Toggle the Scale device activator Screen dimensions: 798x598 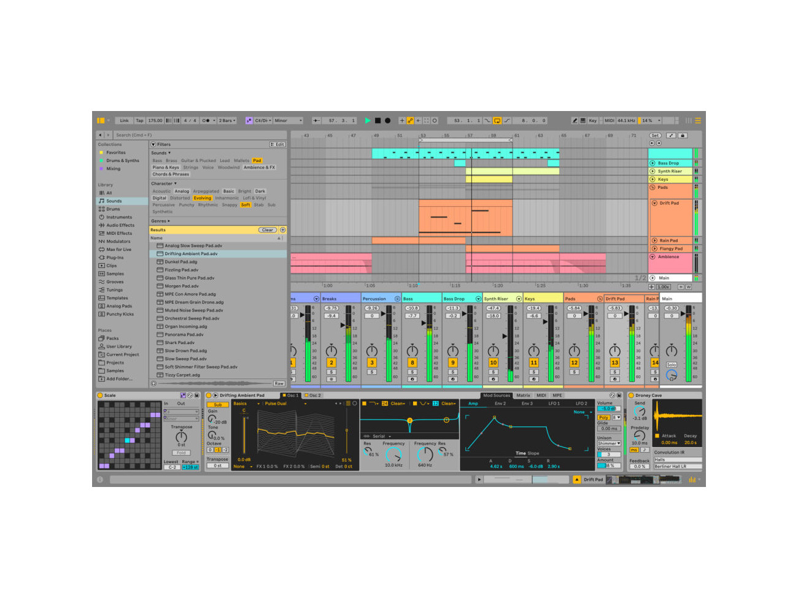(x=100, y=396)
